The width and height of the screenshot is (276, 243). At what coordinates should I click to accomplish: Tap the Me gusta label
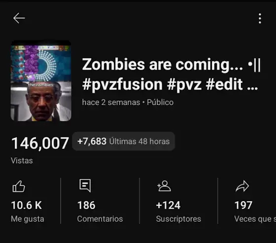click(x=28, y=219)
